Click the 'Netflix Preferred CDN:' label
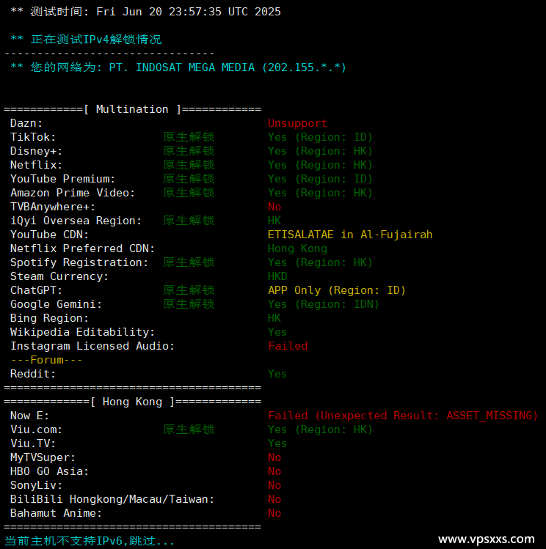Image resolution: width=546 pixels, height=549 pixels. (x=83, y=248)
